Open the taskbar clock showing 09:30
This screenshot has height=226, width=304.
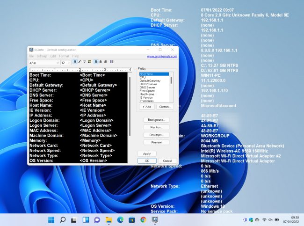pos(291,220)
